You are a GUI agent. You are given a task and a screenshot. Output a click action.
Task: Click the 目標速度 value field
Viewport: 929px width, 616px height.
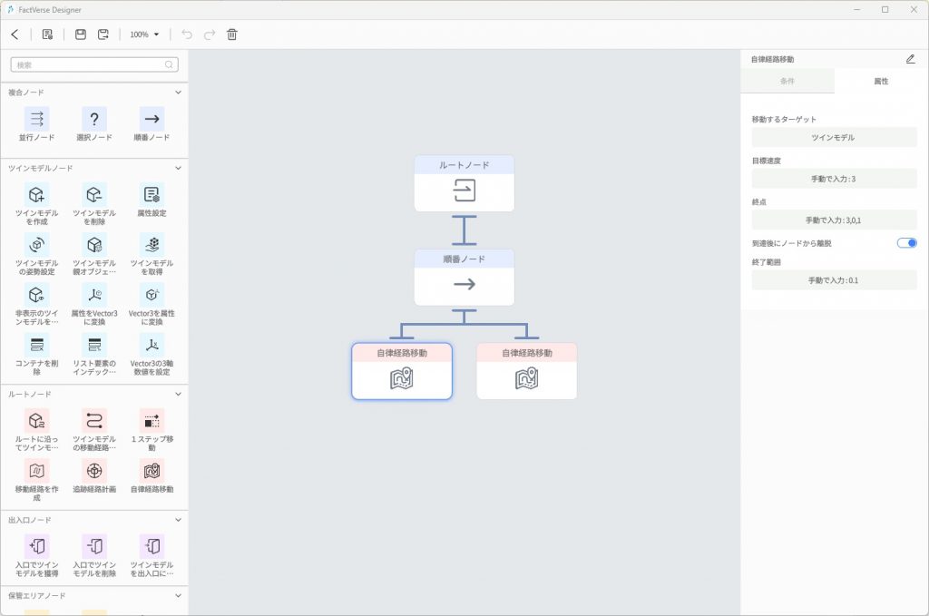(833, 179)
